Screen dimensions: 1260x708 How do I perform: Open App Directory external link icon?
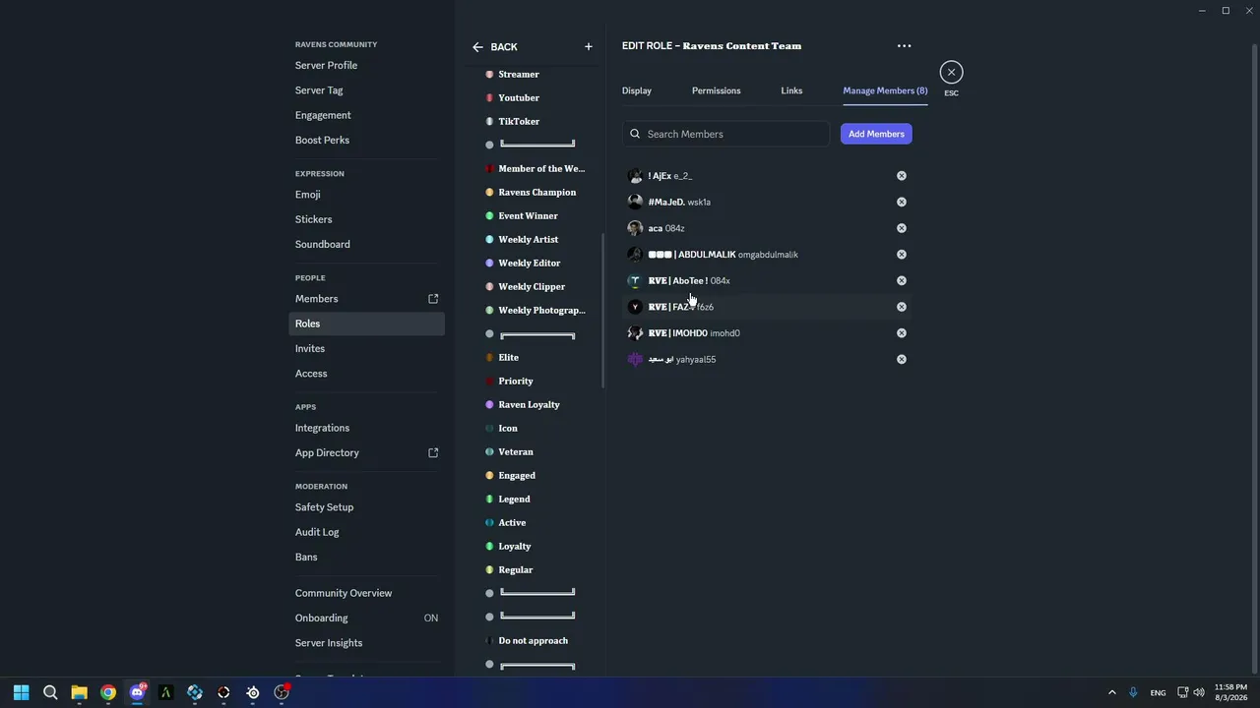coord(433,453)
